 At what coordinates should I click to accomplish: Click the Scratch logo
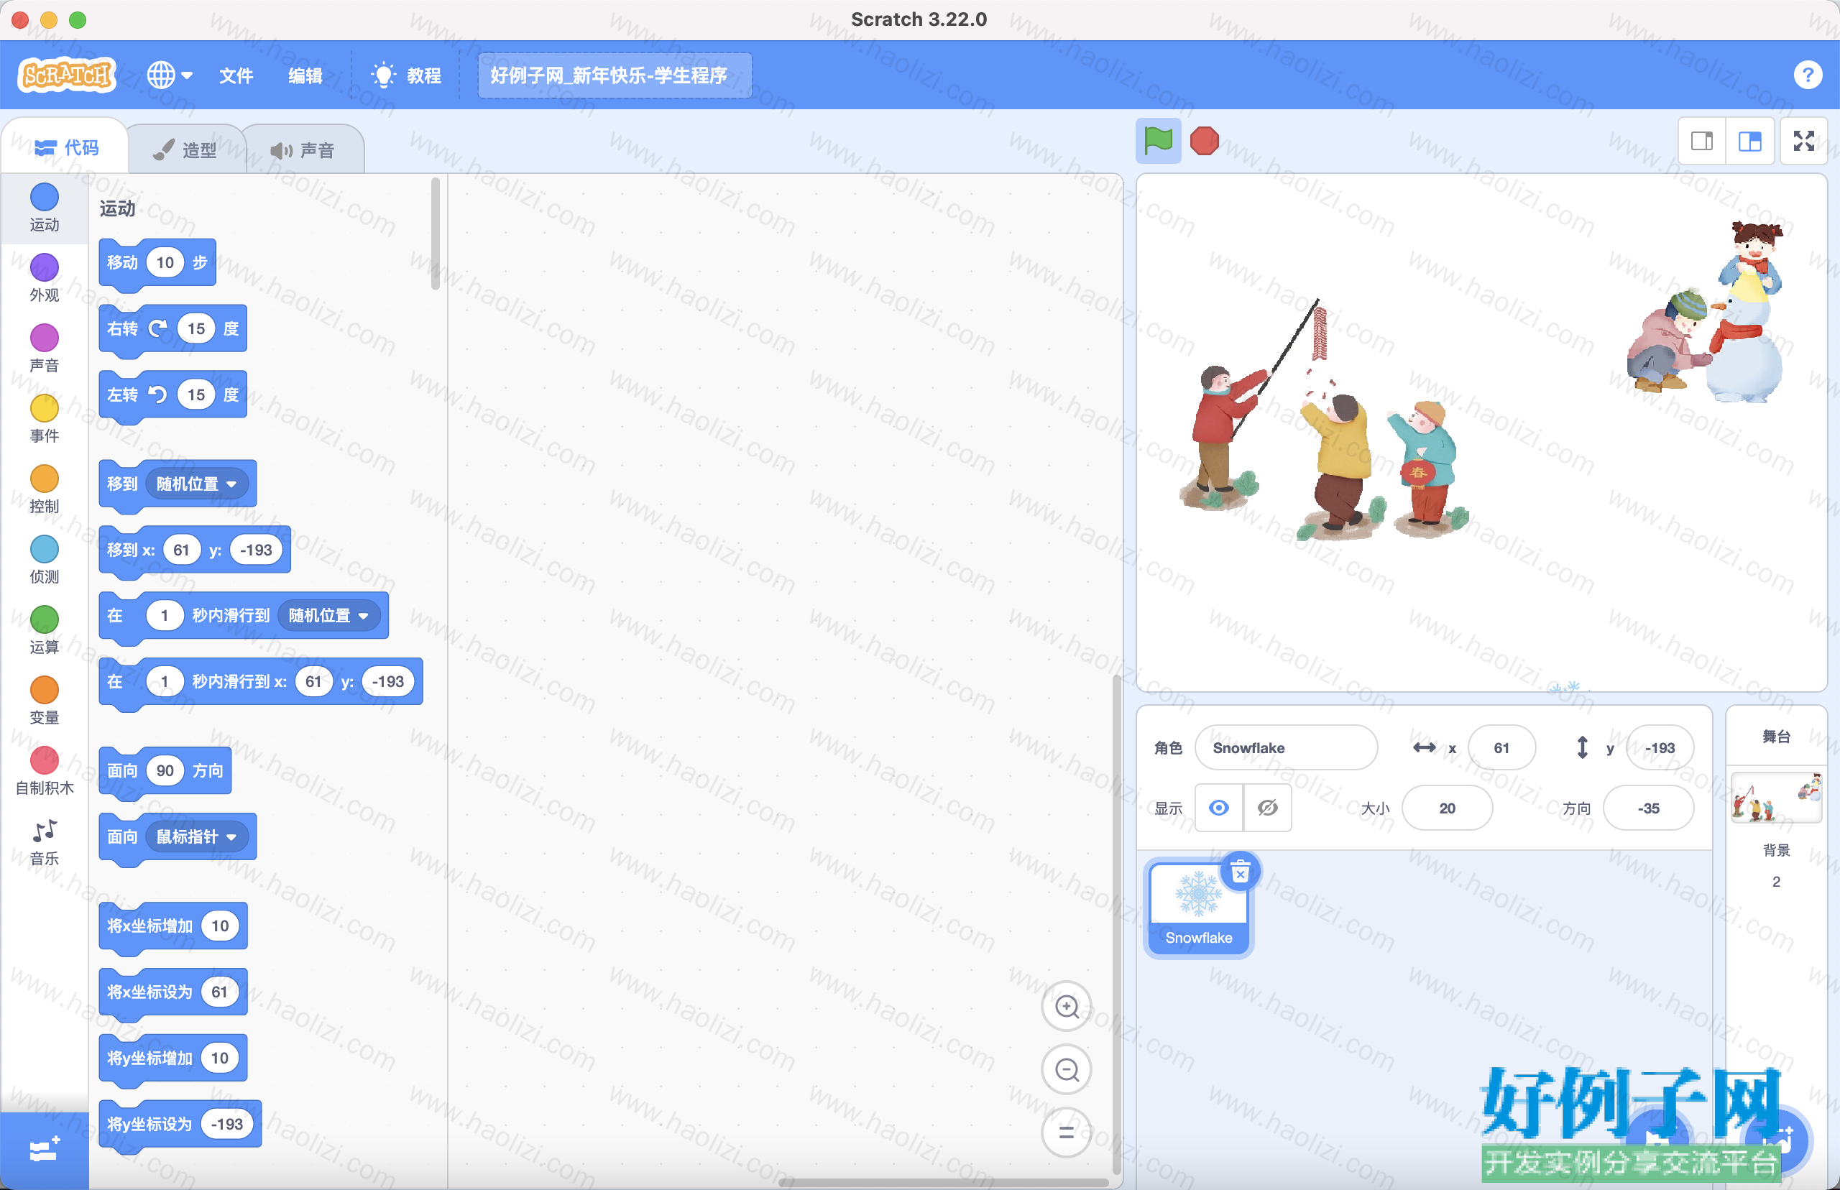[x=66, y=75]
